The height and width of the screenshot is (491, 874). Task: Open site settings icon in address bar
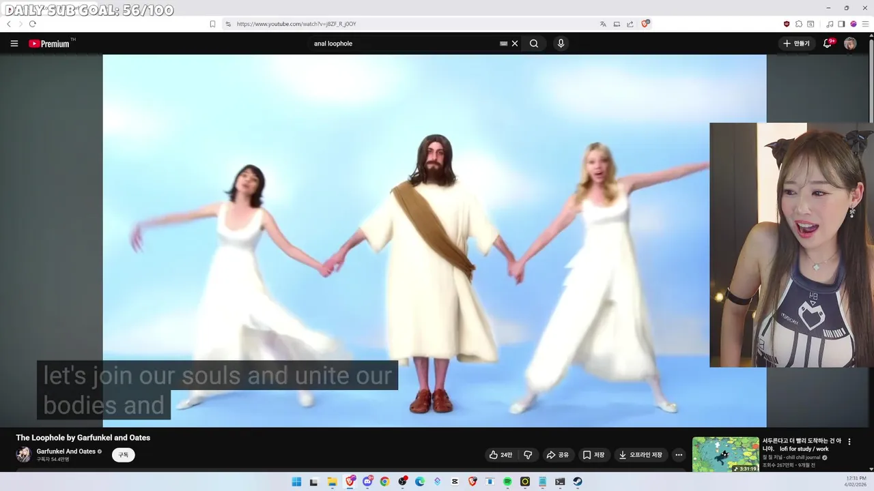pos(228,24)
